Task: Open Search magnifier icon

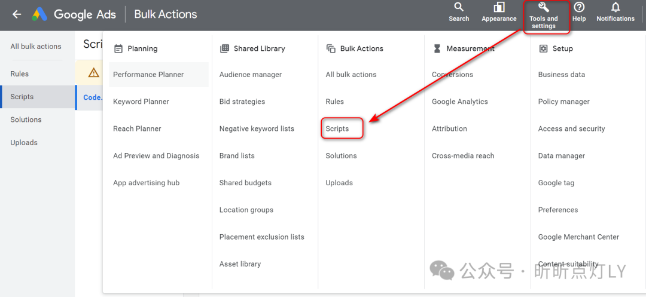Action: pyautogui.click(x=459, y=8)
